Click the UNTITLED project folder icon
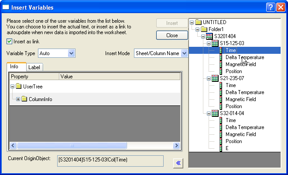 198,22
